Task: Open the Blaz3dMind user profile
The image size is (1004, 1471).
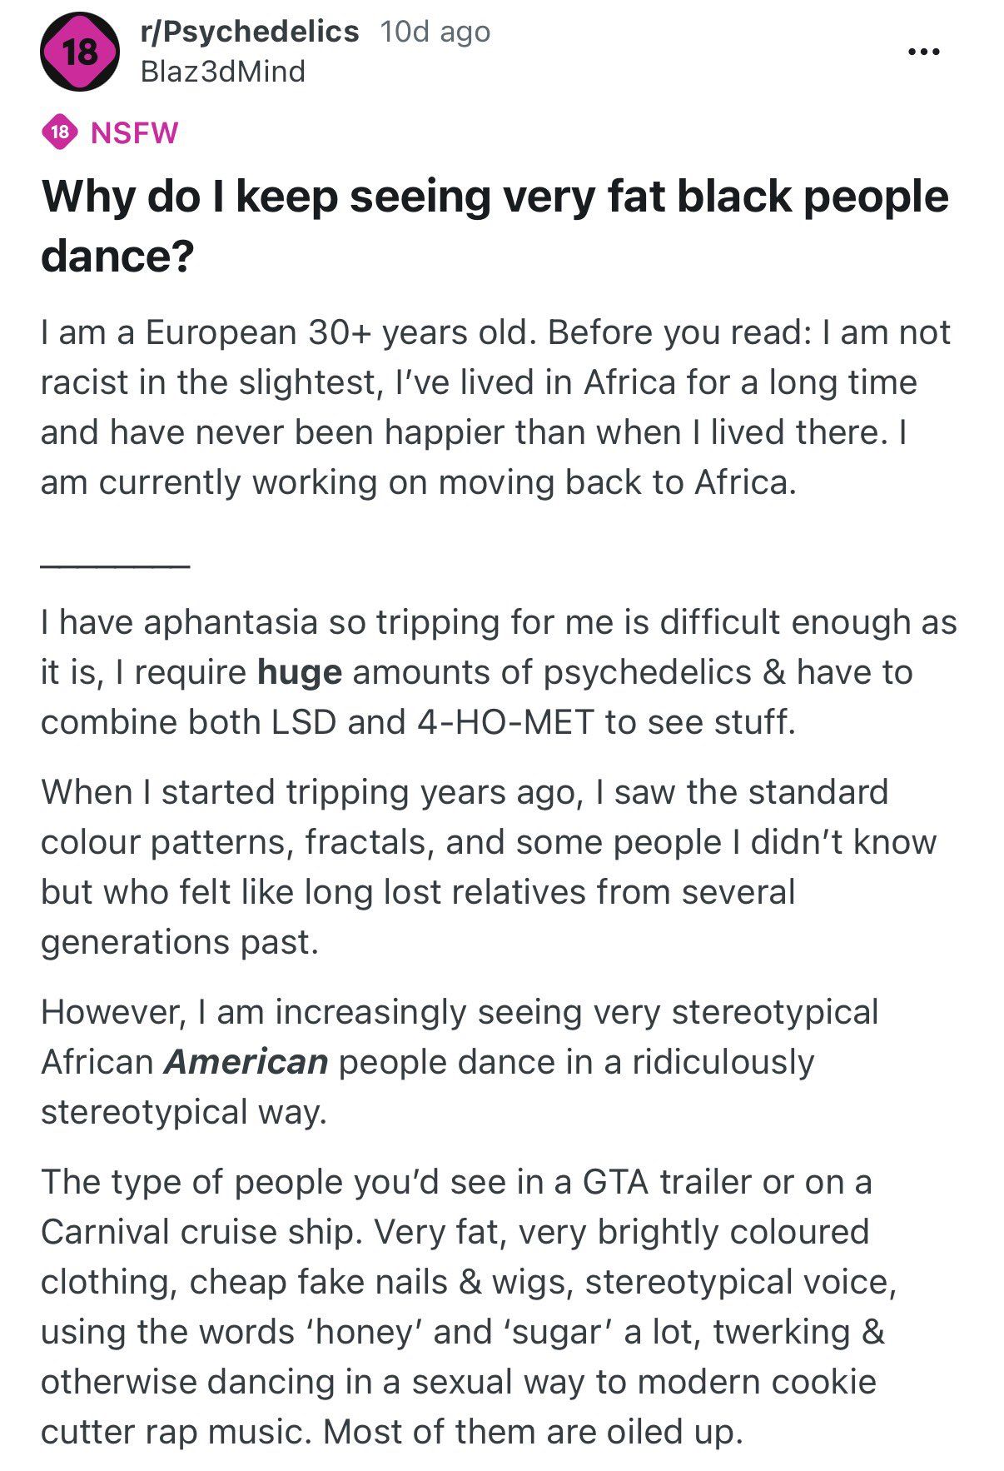Action: coord(223,72)
